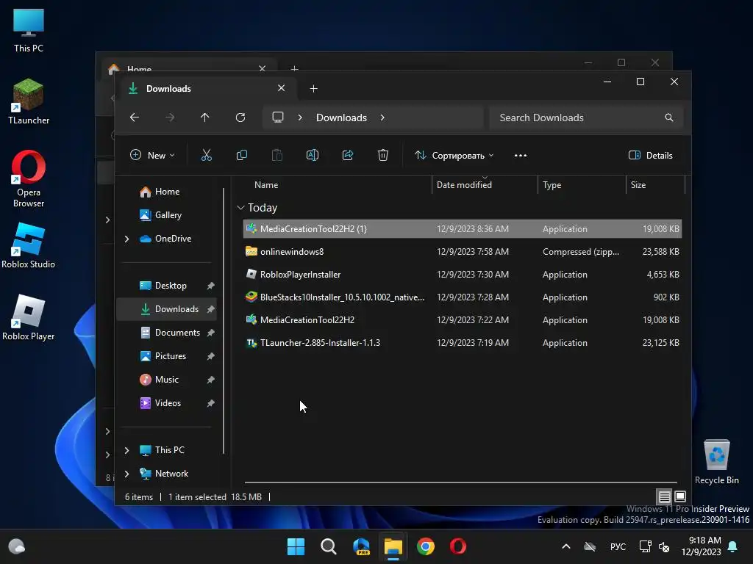
Task: Collapse the Today group chevron
Action: 240,208
